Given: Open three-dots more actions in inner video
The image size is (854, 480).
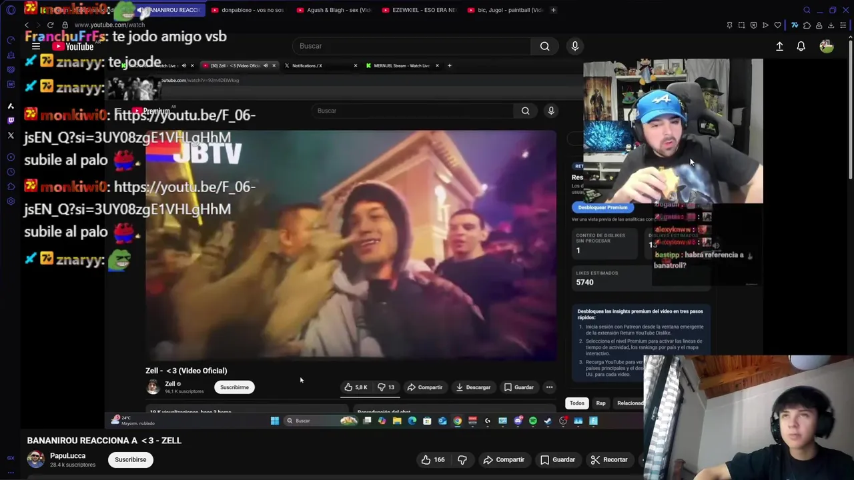Looking at the screenshot, I should pyautogui.click(x=549, y=387).
